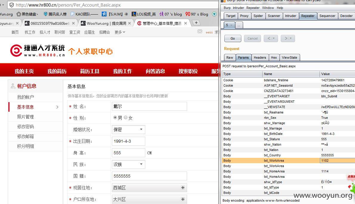Viewport: 355px width, 204px height.
Task: Click the 国籍 input field
Action: 149,176
